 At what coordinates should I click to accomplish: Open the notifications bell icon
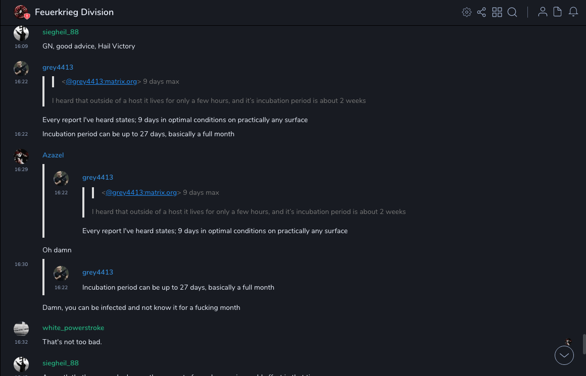click(x=573, y=12)
